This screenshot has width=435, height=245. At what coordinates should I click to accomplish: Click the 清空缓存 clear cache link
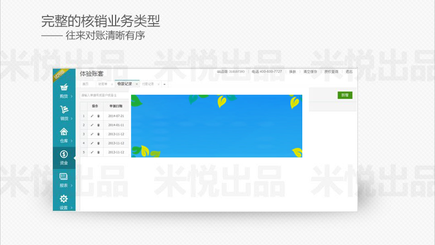coord(311,72)
